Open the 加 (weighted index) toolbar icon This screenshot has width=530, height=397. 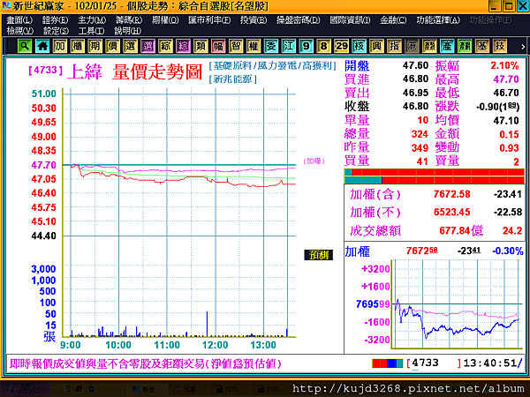click(x=60, y=46)
